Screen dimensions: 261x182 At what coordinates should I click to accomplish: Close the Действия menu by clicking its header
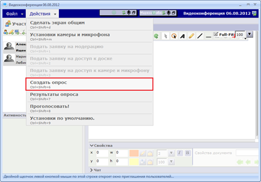pyautogui.click(x=42, y=14)
